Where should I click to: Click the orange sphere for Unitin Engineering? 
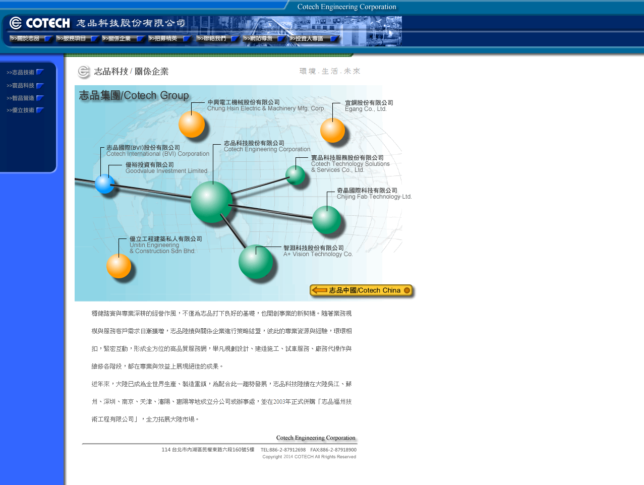point(119,266)
